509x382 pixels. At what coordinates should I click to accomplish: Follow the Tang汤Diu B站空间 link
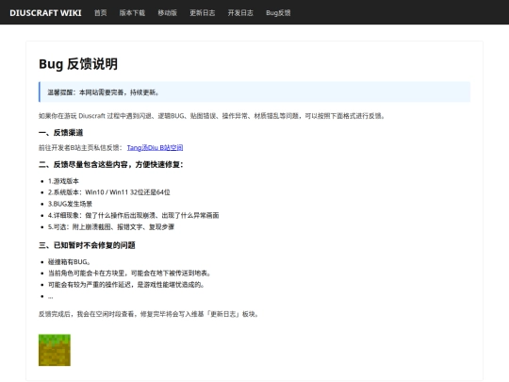pyautogui.click(x=155, y=148)
